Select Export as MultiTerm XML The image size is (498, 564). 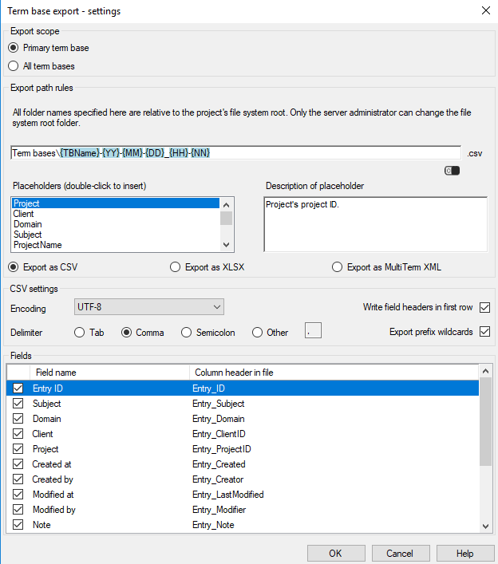[x=338, y=267]
